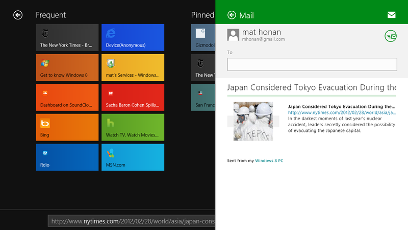Open The New York Times frequent tile
Screen dimensions: 408x230
[67, 37]
